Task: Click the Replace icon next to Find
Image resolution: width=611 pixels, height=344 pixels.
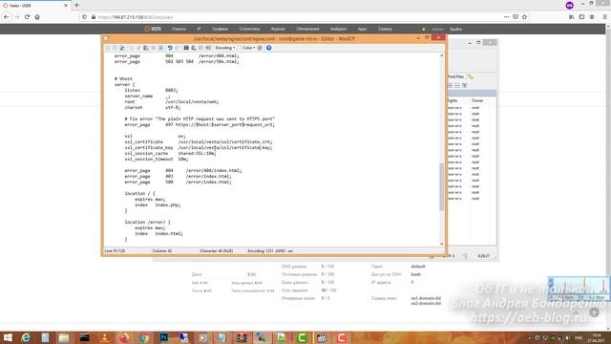Action: point(194,48)
